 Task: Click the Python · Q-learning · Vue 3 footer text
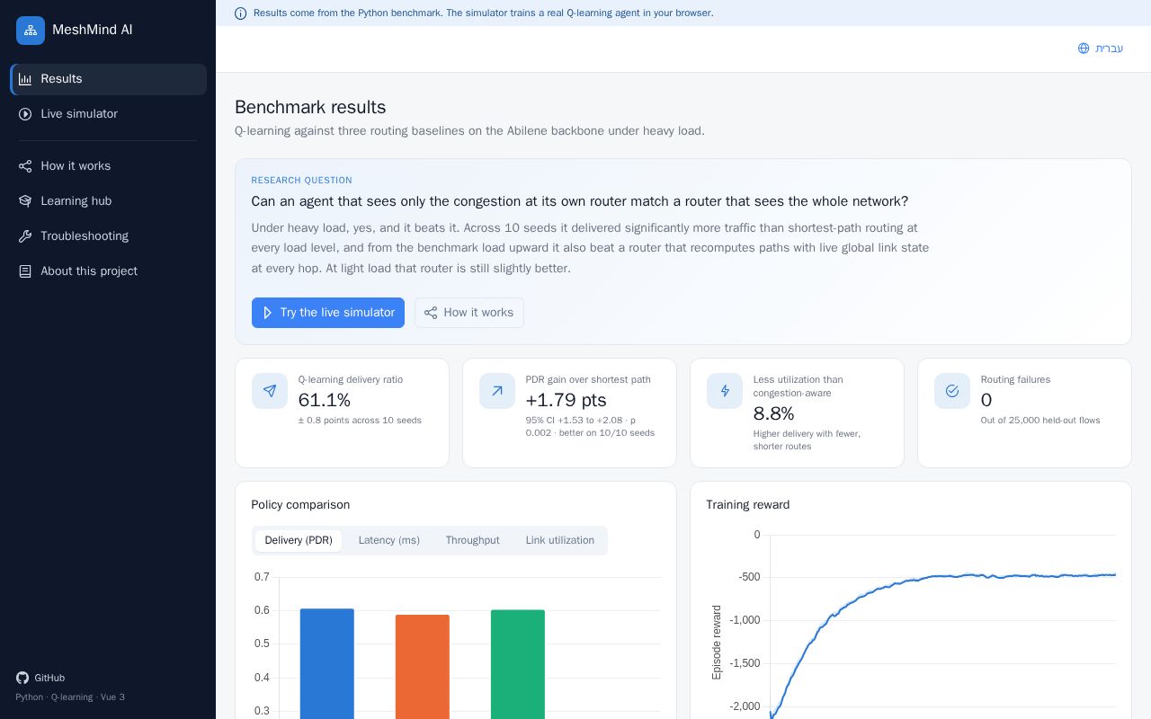tap(70, 697)
